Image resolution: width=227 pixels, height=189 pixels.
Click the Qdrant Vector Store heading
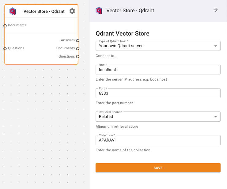point(123,33)
